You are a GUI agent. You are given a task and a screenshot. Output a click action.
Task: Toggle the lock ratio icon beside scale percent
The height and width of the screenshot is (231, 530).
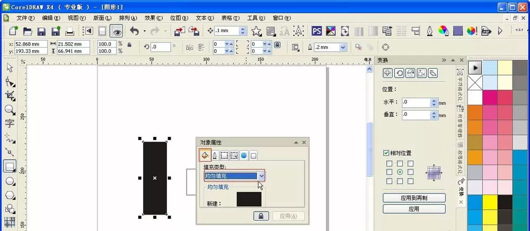129,44
